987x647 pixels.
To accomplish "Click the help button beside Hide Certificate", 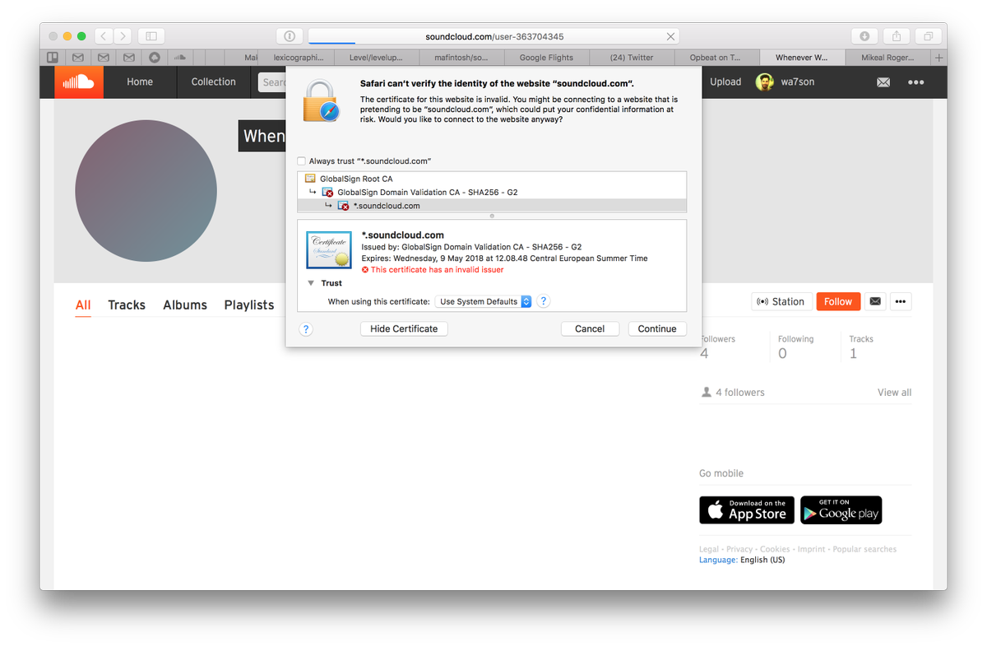I will click(x=305, y=328).
